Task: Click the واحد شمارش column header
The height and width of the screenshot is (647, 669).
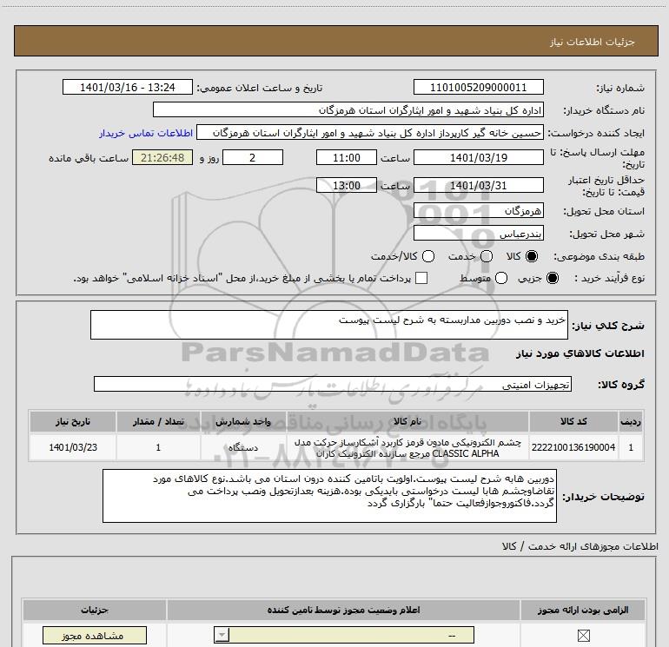Action: tap(243, 421)
